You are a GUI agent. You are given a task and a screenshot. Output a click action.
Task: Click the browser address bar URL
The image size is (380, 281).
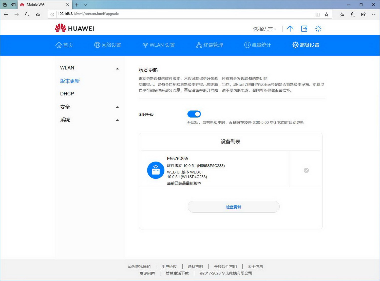[88, 14]
